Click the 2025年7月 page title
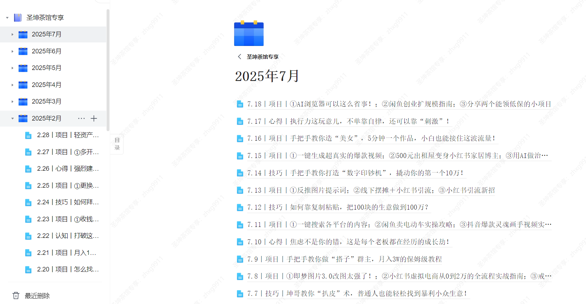 267,76
